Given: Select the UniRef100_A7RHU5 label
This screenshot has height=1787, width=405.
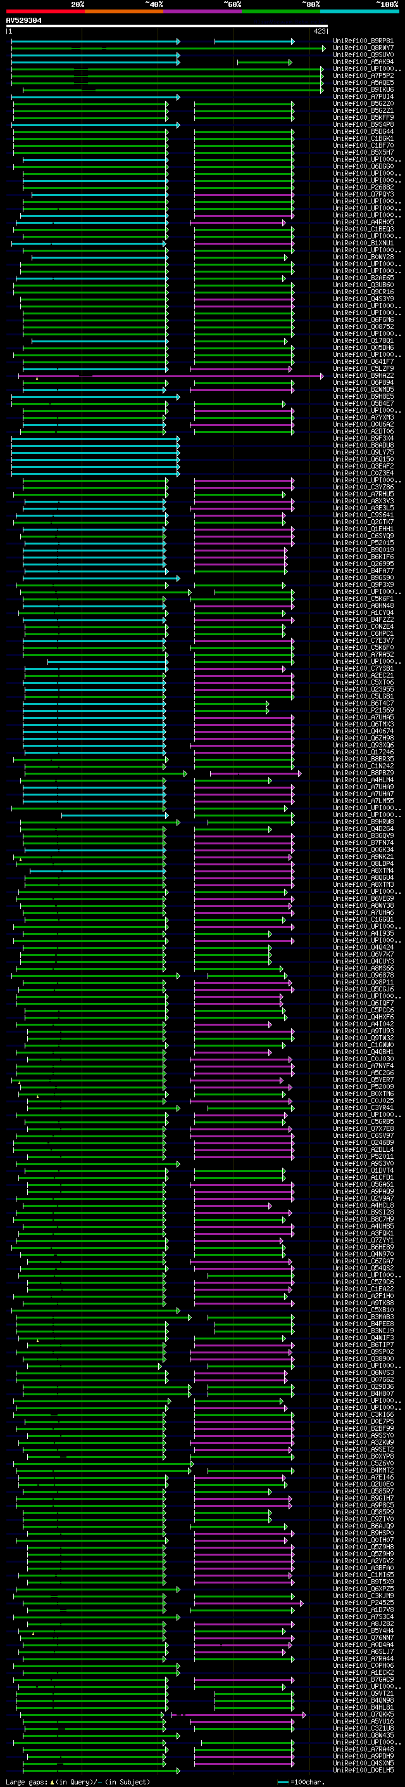Looking at the screenshot, I should 363,494.
